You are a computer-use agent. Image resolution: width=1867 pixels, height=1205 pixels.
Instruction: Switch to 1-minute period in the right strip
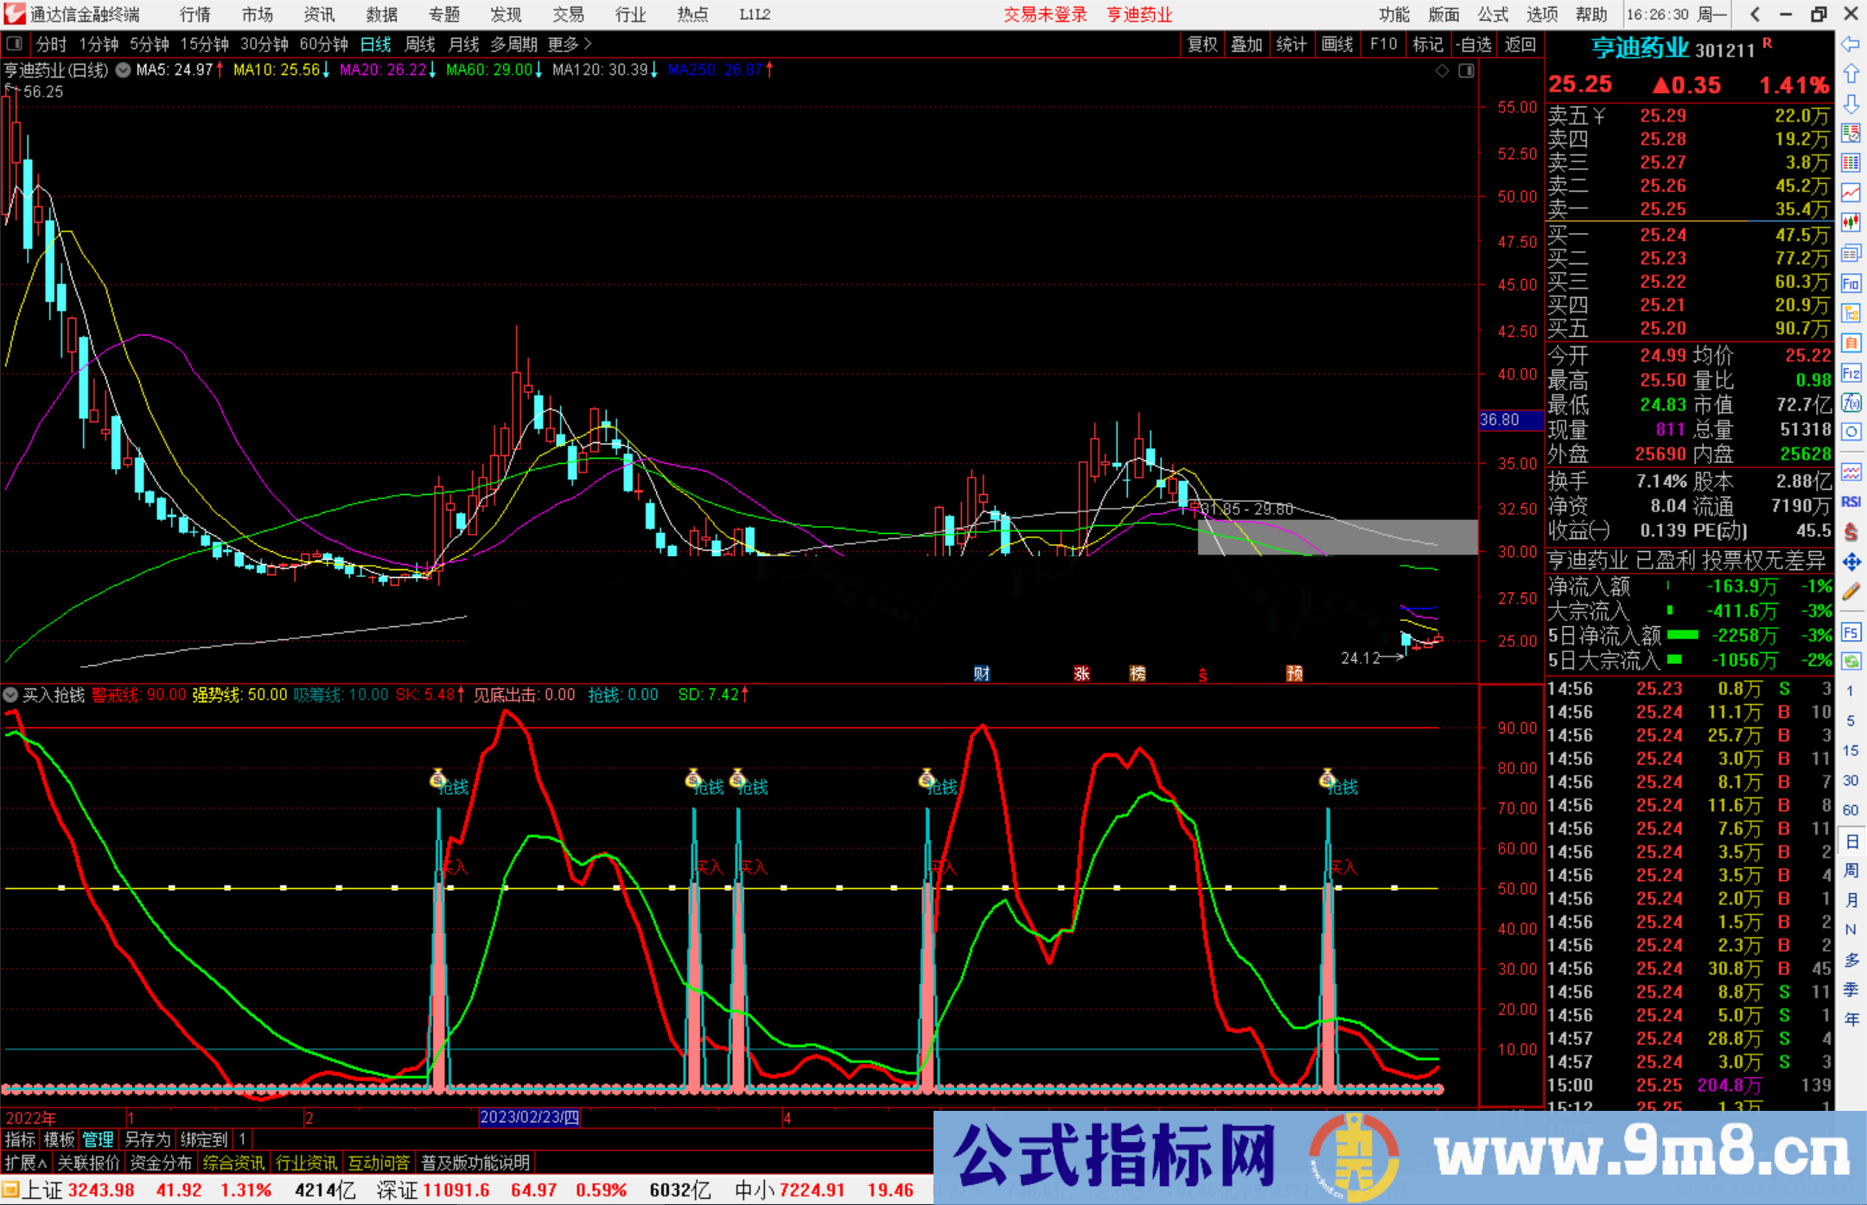1850,691
